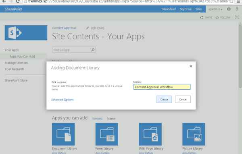
Task: Open the browser hamburger menu
Action: pos(238,2)
